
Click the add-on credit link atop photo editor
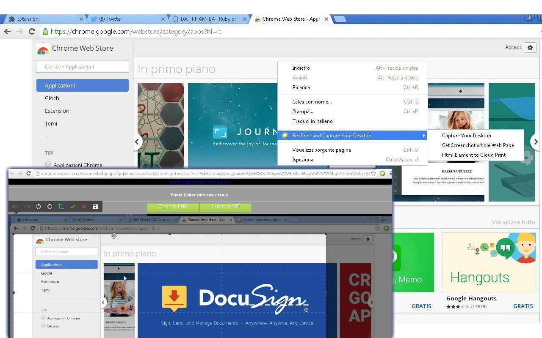(x=200, y=182)
